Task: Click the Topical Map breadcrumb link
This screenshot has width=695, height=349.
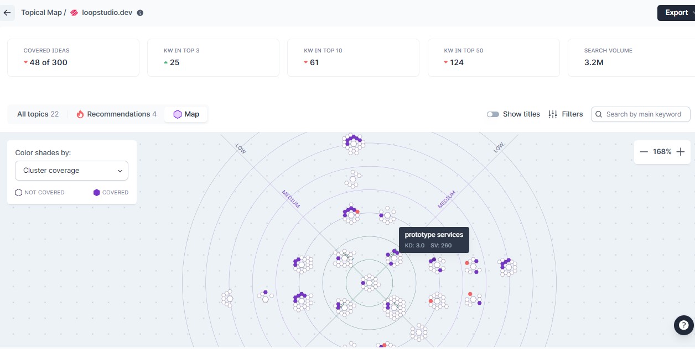Action: [42, 13]
